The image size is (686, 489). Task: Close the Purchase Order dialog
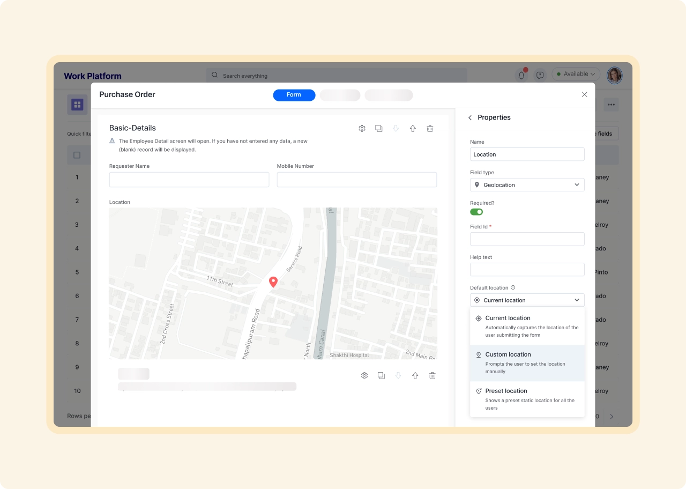pos(584,94)
